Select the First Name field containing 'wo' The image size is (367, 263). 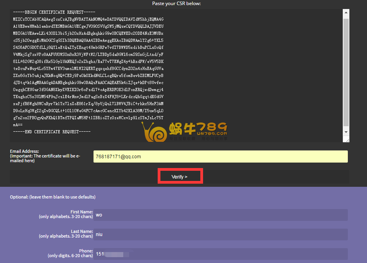point(220,215)
